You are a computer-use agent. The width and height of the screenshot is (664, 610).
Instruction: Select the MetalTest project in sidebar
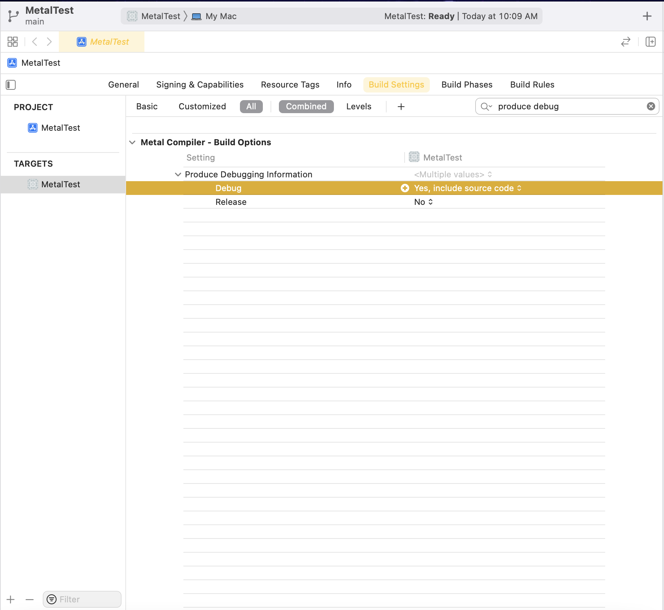pos(60,128)
